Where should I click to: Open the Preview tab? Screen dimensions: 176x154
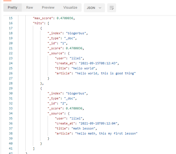[48, 8]
